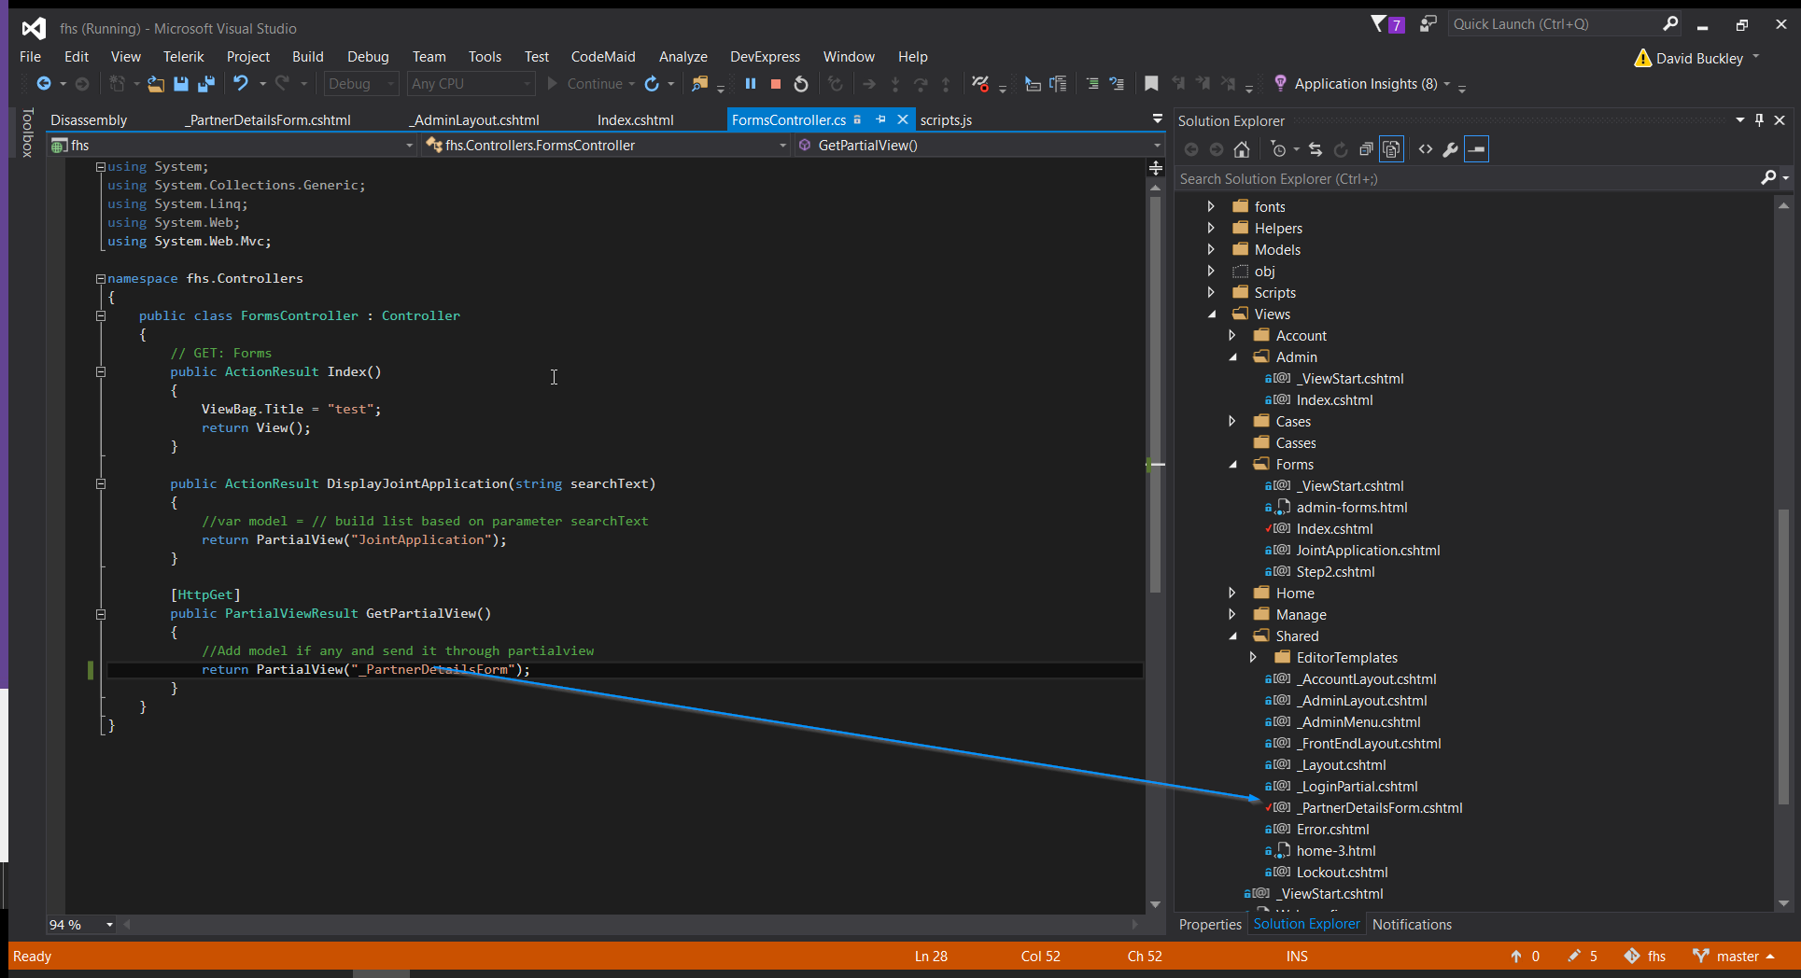Click Home icon in Solution Explorer toolbar
Viewport: 1801px width, 978px height.
pos(1241,149)
